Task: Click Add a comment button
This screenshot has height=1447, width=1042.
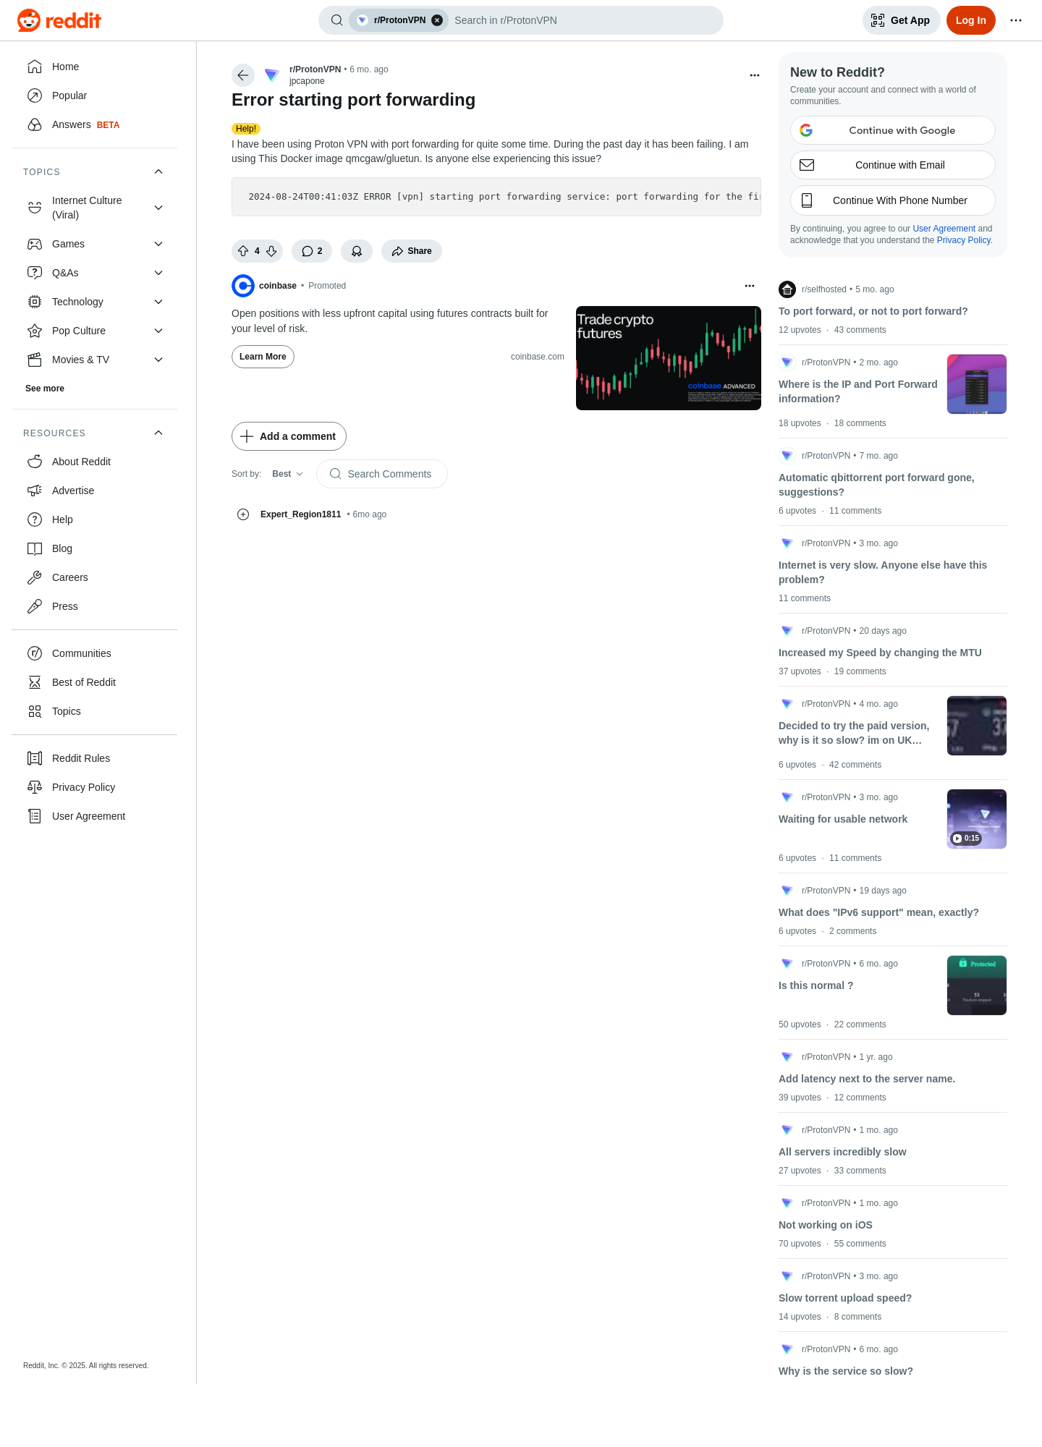Action: [x=289, y=436]
